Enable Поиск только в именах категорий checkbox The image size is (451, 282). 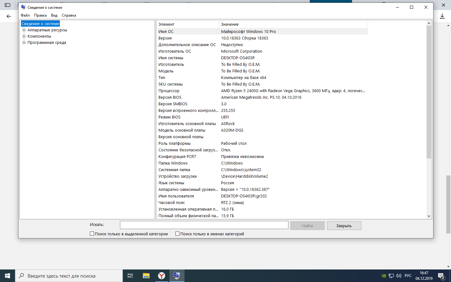point(178,234)
